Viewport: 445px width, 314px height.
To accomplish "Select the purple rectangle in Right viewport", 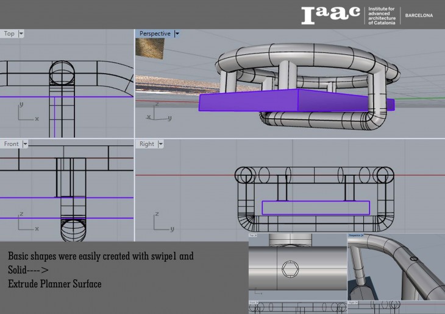I will [x=316, y=208].
